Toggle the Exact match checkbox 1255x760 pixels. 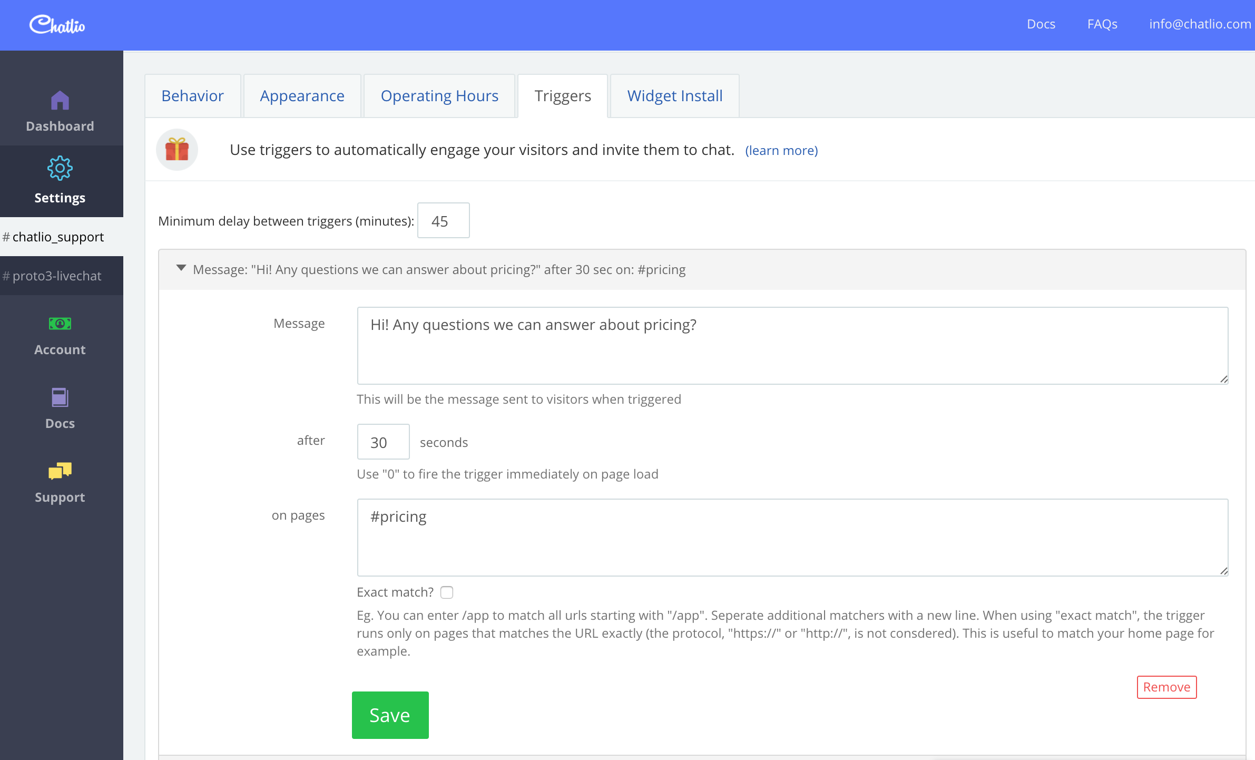click(x=447, y=591)
